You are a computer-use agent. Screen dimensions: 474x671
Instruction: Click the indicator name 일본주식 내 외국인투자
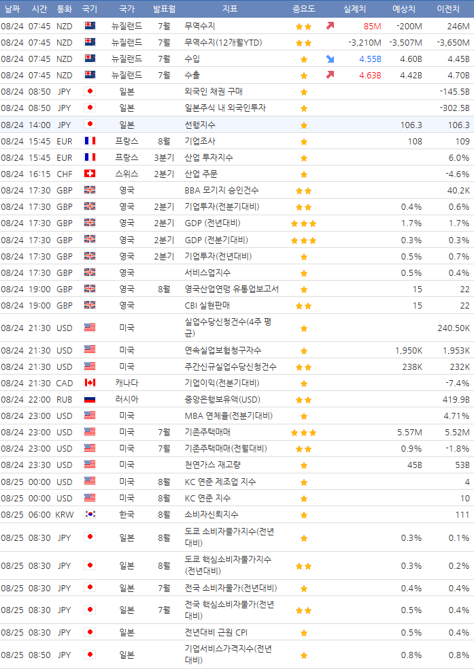[225, 108]
